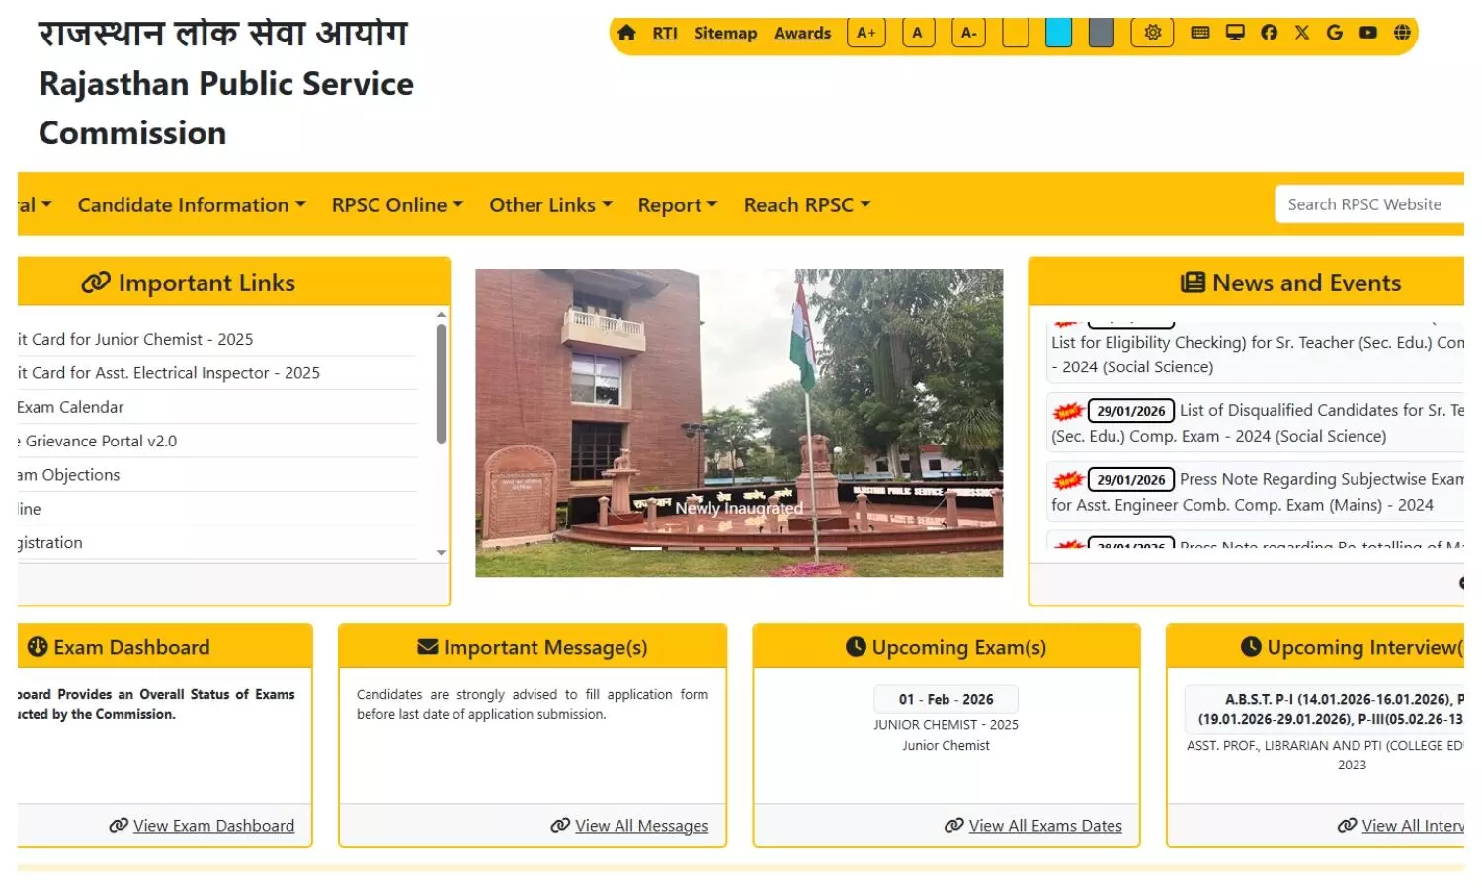The width and height of the screenshot is (1482, 889).
Task: Expand the RPSC Online dropdown menu
Action: coord(397,205)
